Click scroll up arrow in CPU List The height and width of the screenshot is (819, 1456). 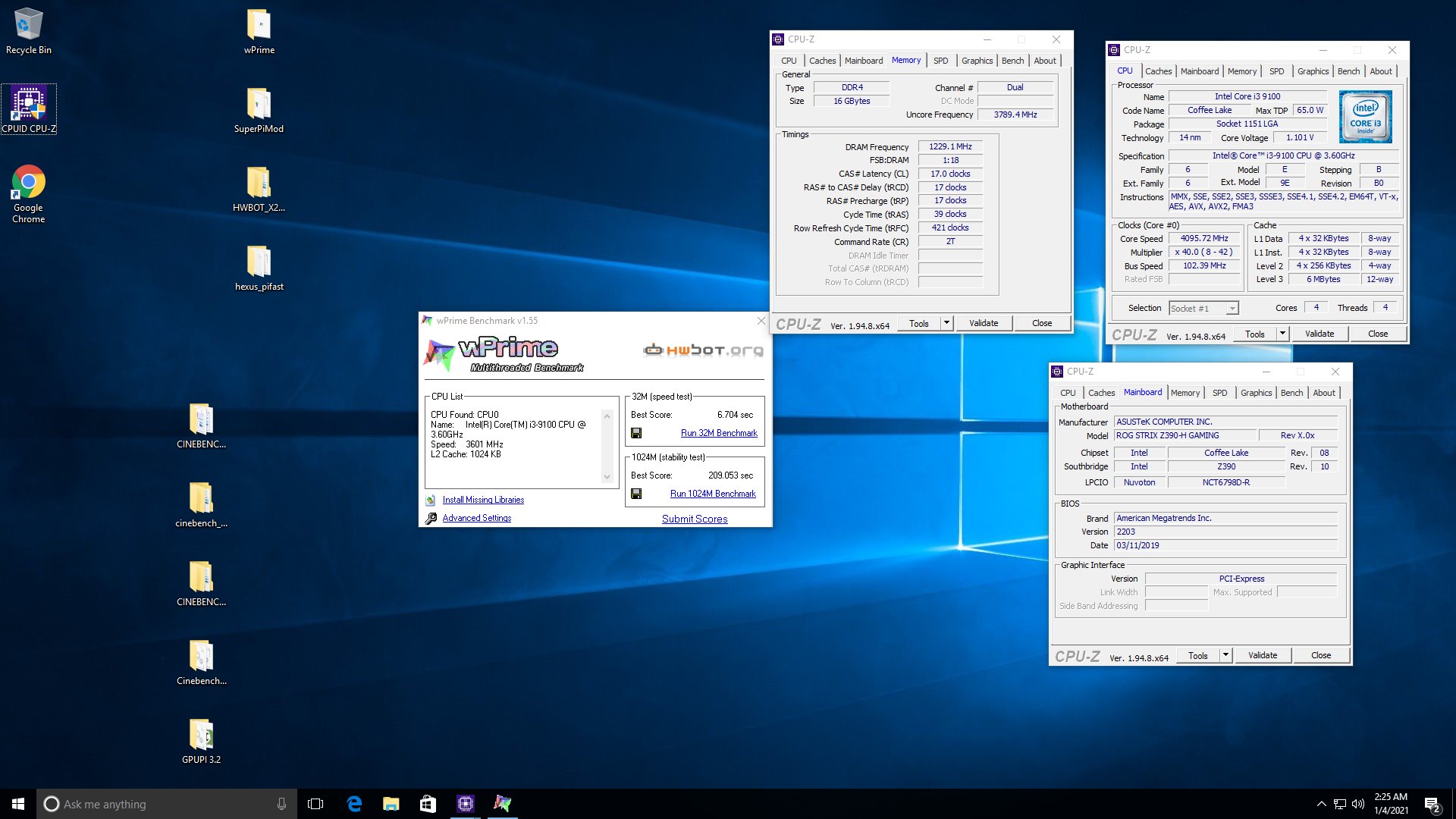607,416
